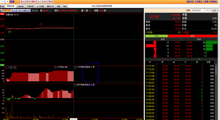Toggle the 柱 bar mode button in the sub-chart

[15, 67]
